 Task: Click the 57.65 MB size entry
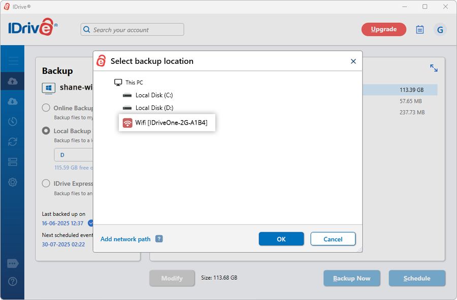click(411, 101)
